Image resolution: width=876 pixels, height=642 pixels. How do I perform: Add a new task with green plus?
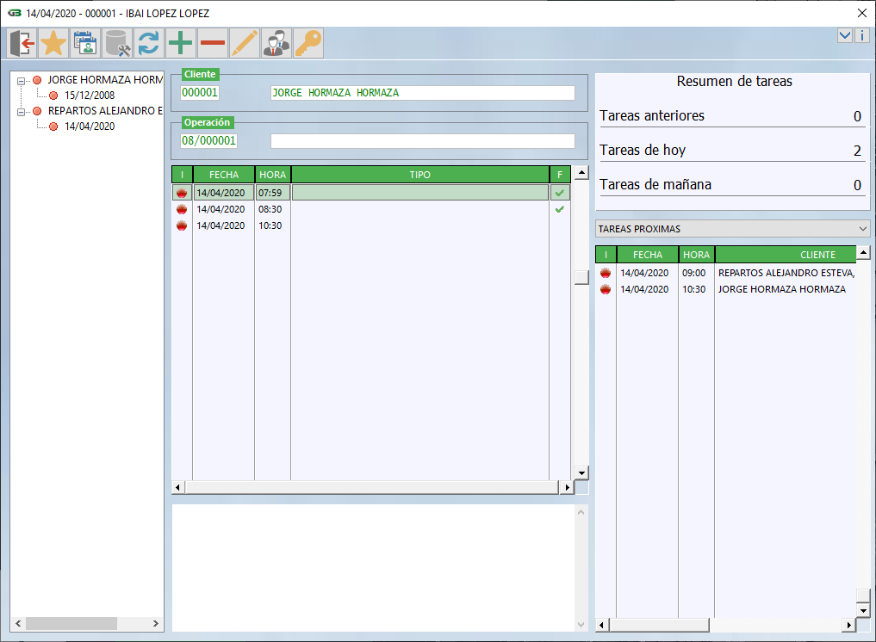coord(181,43)
